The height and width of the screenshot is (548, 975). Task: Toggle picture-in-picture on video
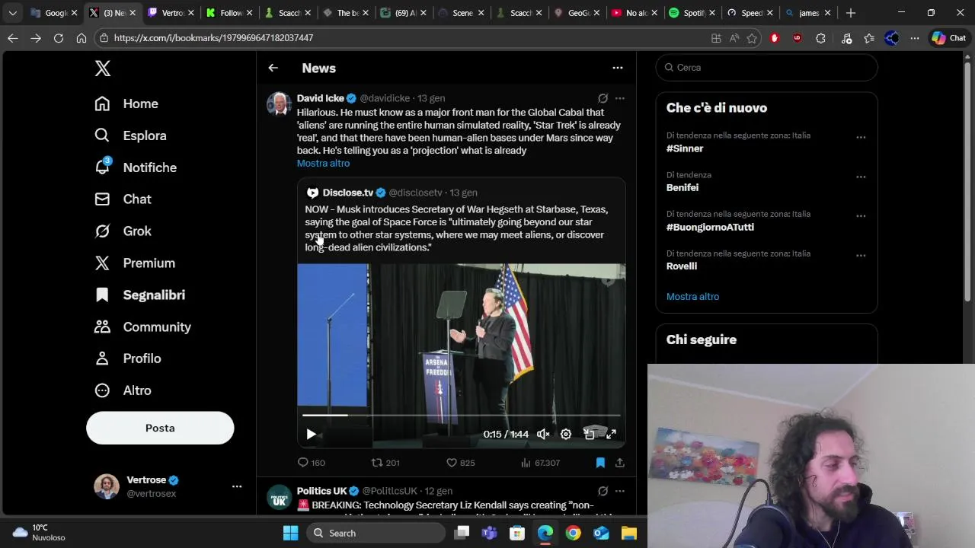[589, 434]
